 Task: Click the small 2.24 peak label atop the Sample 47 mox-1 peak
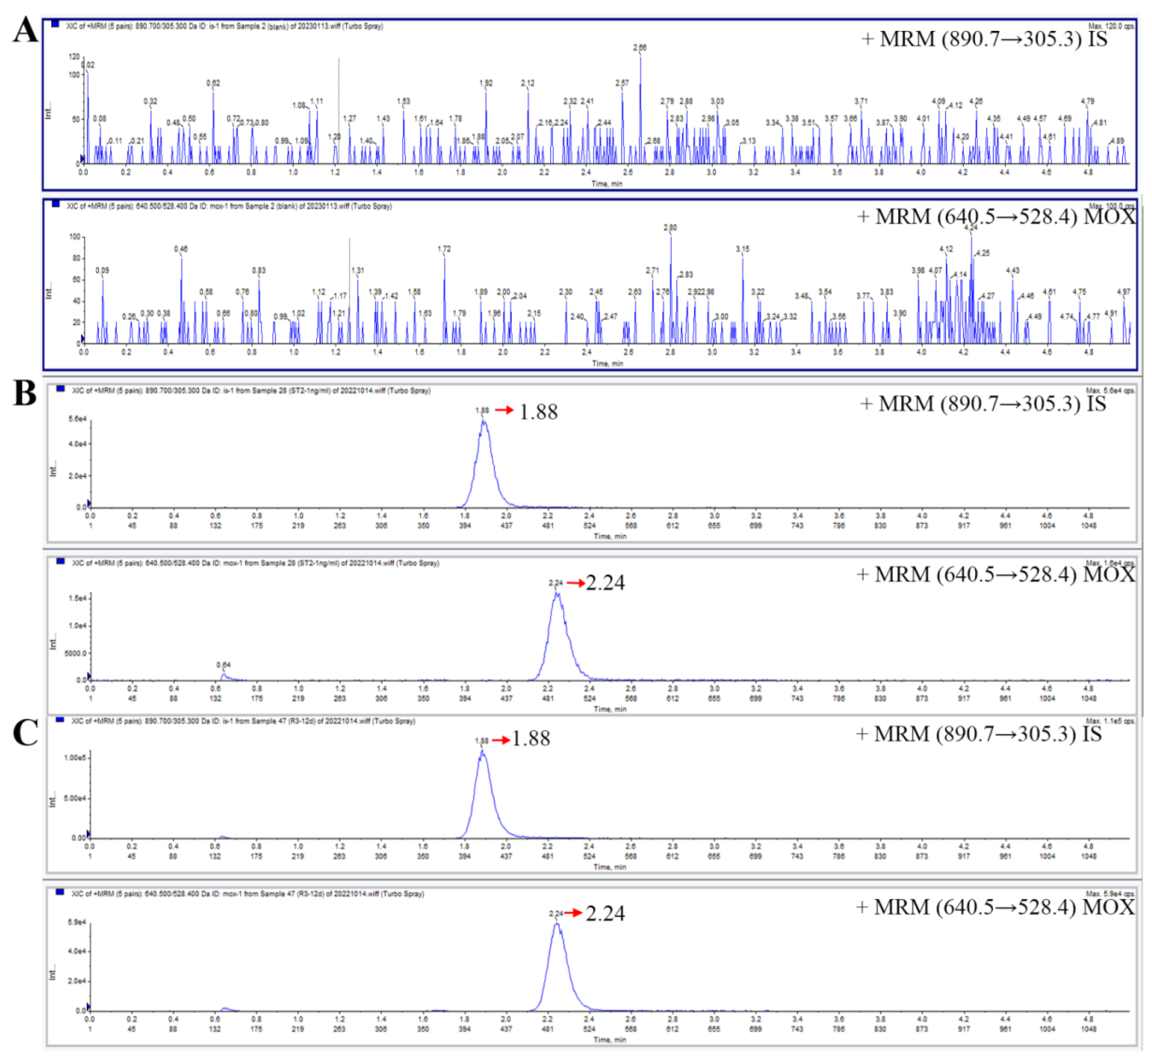(556, 914)
